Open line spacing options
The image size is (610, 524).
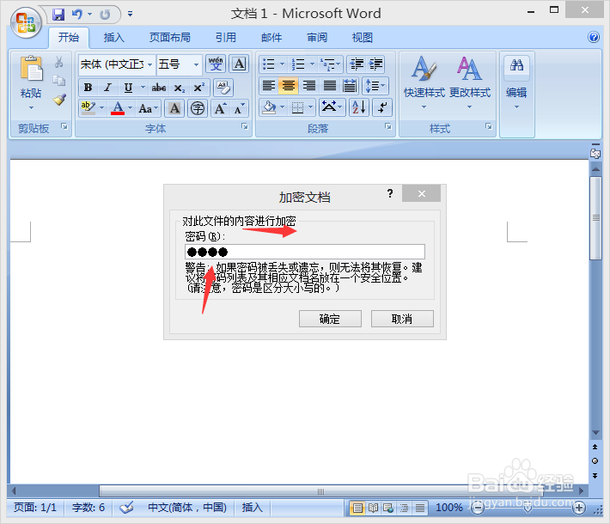[x=375, y=86]
